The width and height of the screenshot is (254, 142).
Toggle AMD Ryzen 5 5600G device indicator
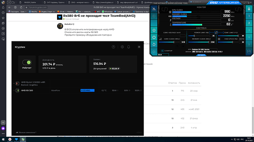[x=18, y=83]
